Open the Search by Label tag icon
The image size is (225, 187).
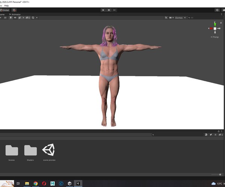[x=211, y=135]
